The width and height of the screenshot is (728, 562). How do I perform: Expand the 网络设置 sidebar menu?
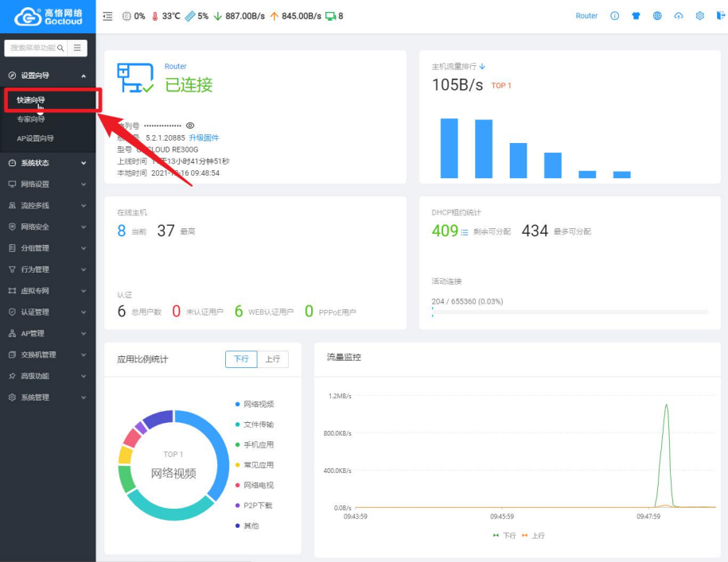(x=48, y=184)
